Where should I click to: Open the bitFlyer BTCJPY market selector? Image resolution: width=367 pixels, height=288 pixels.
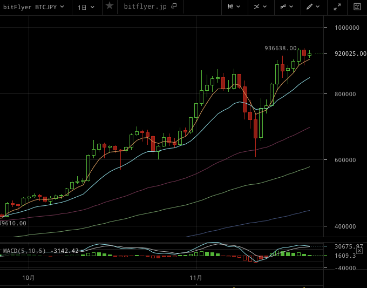(x=33, y=7)
